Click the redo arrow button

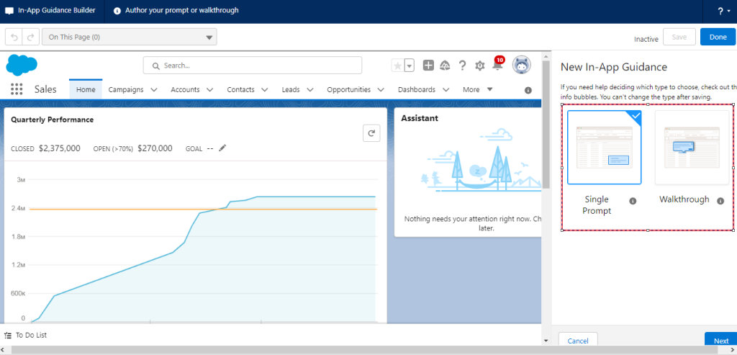(x=30, y=37)
